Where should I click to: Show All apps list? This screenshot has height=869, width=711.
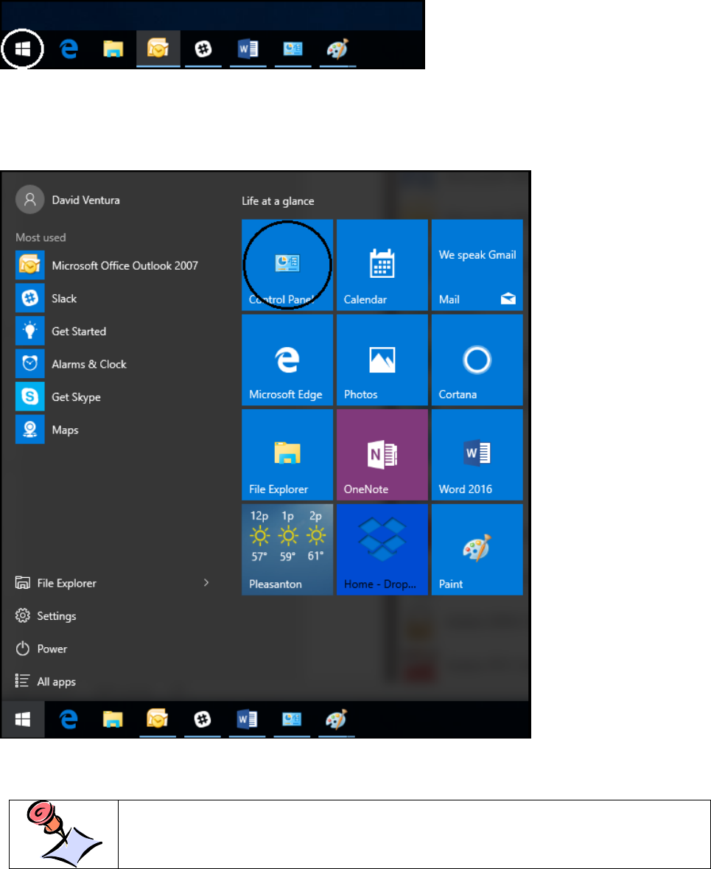(x=46, y=682)
